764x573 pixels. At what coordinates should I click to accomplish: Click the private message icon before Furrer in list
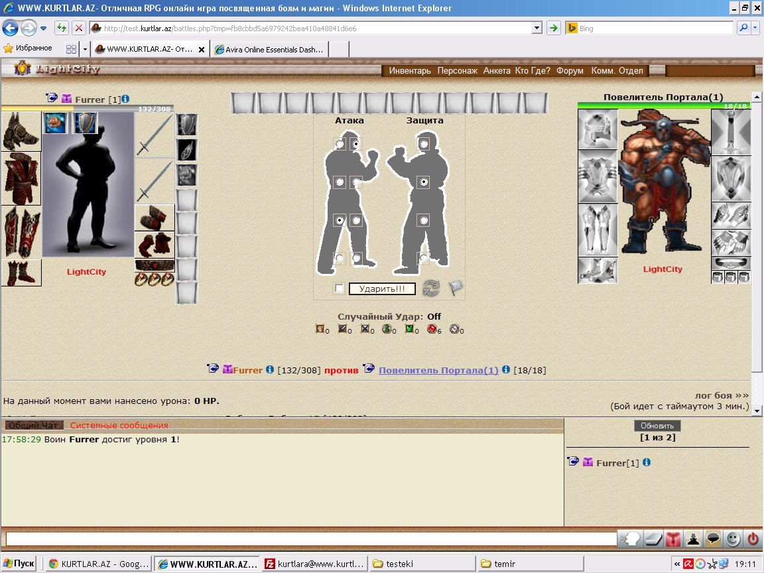pyautogui.click(x=574, y=461)
